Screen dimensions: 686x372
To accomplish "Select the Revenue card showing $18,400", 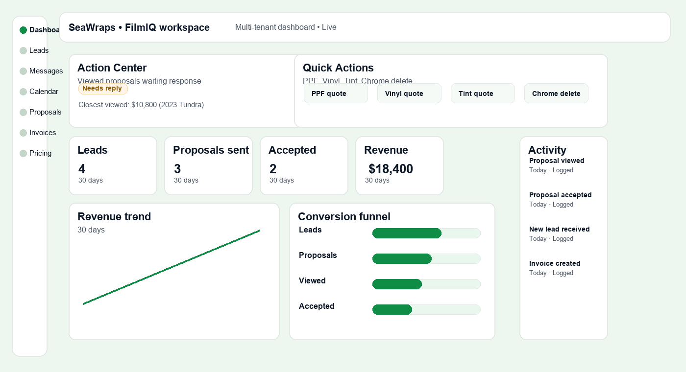I will coord(399,165).
